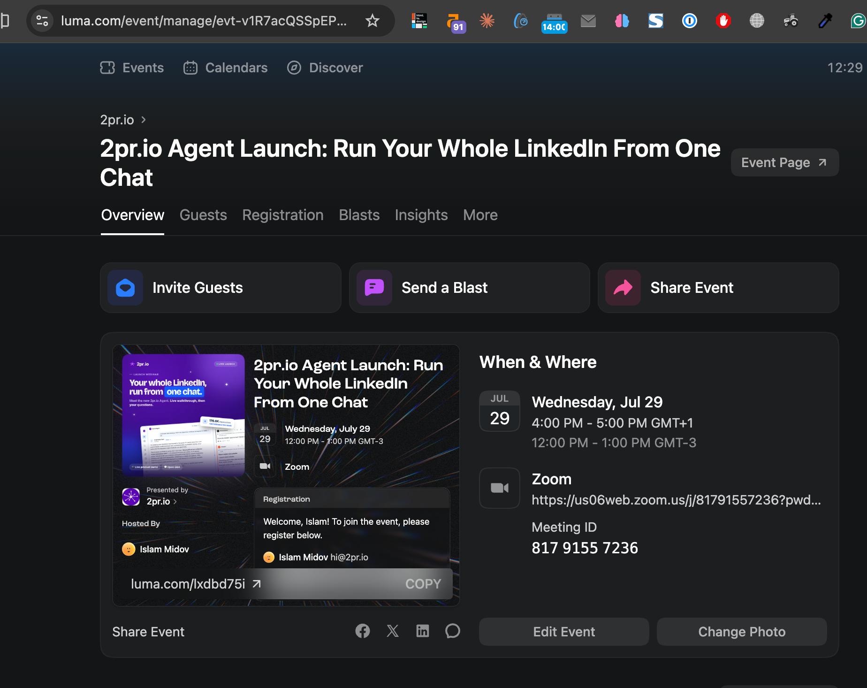Image resolution: width=867 pixels, height=688 pixels.
Task: Share event on LinkedIn
Action: (x=423, y=631)
